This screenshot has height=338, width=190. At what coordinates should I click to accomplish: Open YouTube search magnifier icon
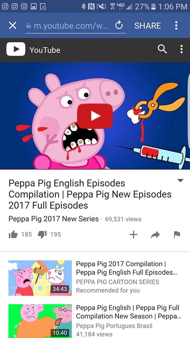162,49
